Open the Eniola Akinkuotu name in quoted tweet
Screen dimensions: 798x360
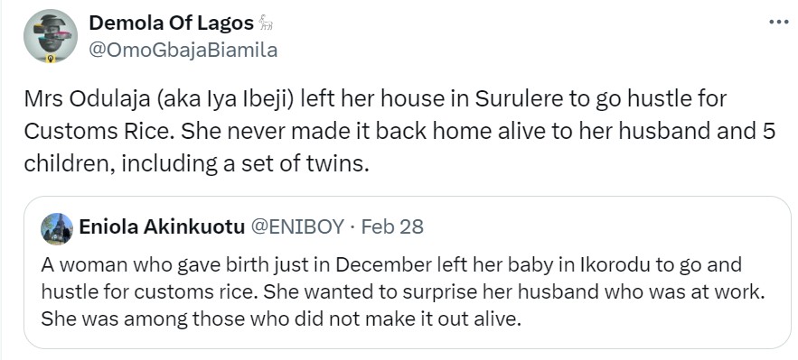pyautogui.click(x=162, y=227)
